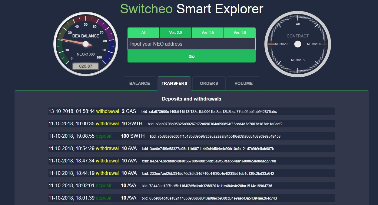Select NEOv2.0 on the CONTRACT dial
Screen dimensions: 378x205
point(281,44)
